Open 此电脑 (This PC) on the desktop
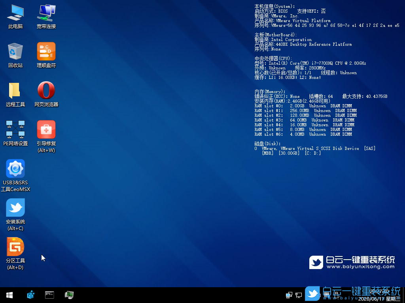 tap(15, 16)
